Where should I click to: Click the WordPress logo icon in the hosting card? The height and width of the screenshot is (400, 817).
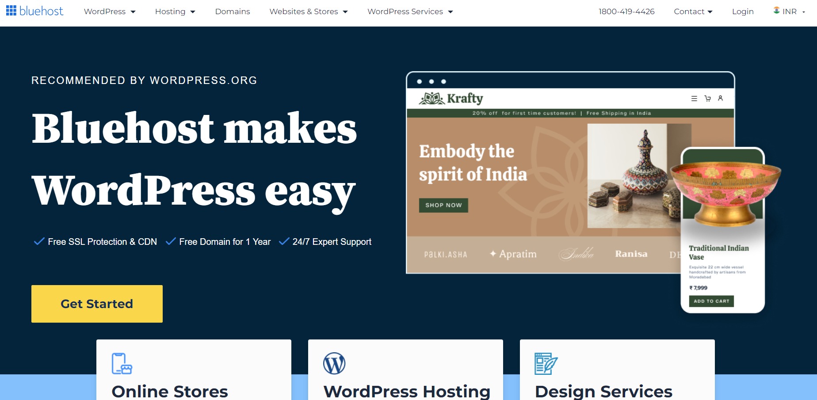click(334, 363)
